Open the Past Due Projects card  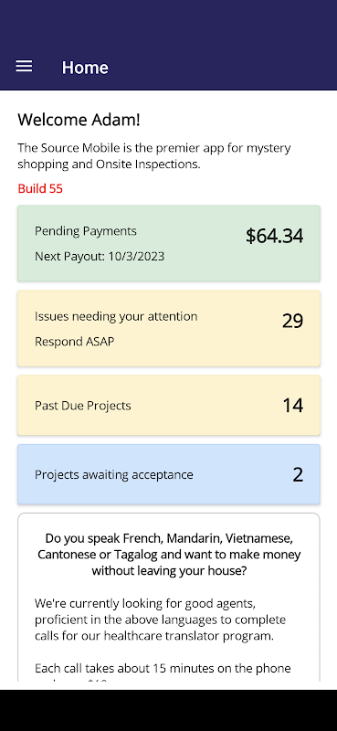click(x=169, y=406)
